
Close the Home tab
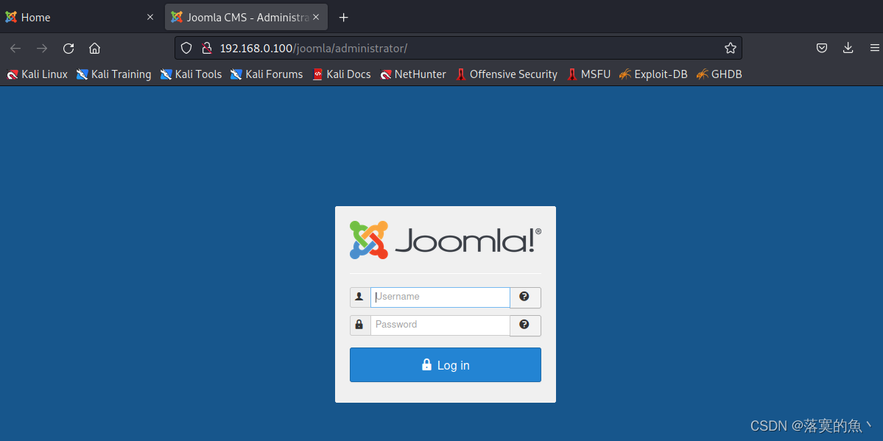pyautogui.click(x=149, y=17)
